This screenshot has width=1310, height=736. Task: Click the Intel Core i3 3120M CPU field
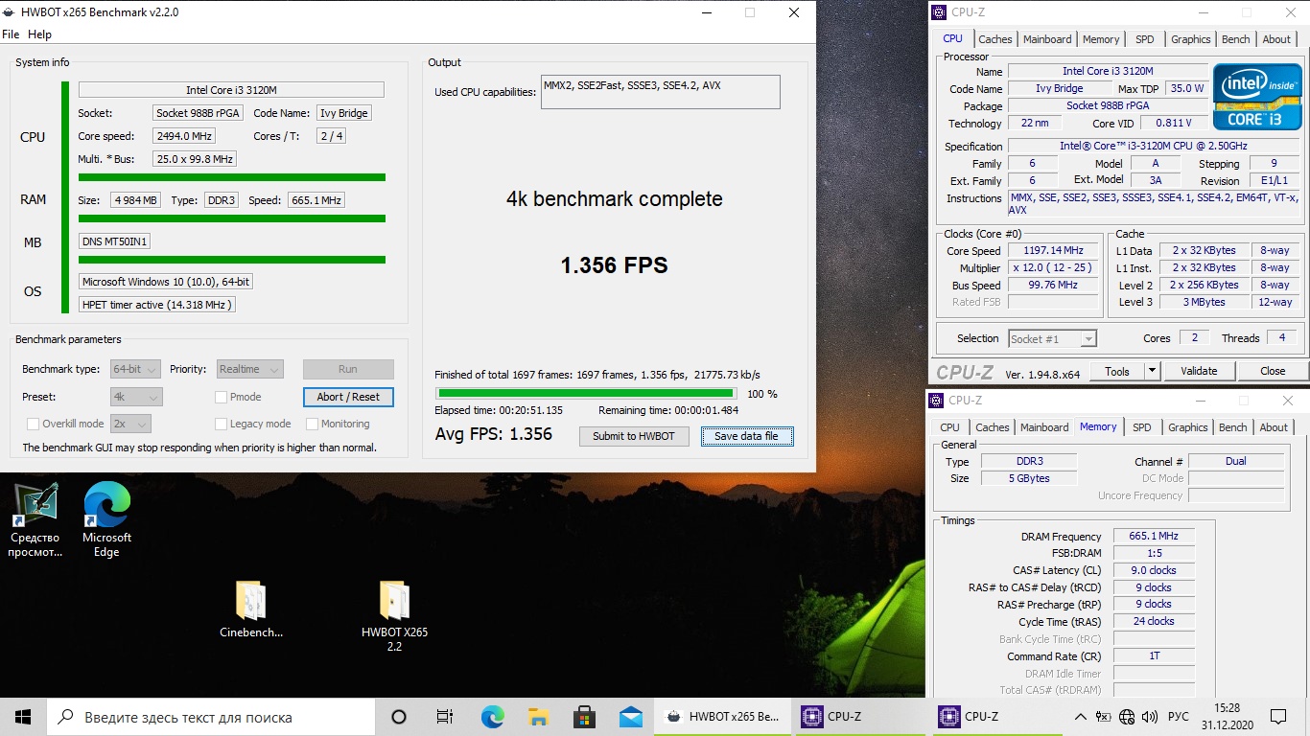coord(231,90)
